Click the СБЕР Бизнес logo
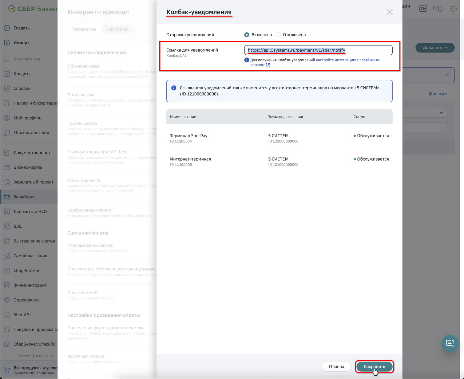Image resolution: width=464 pixels, height=379 pixels. [x=33, y=9]
